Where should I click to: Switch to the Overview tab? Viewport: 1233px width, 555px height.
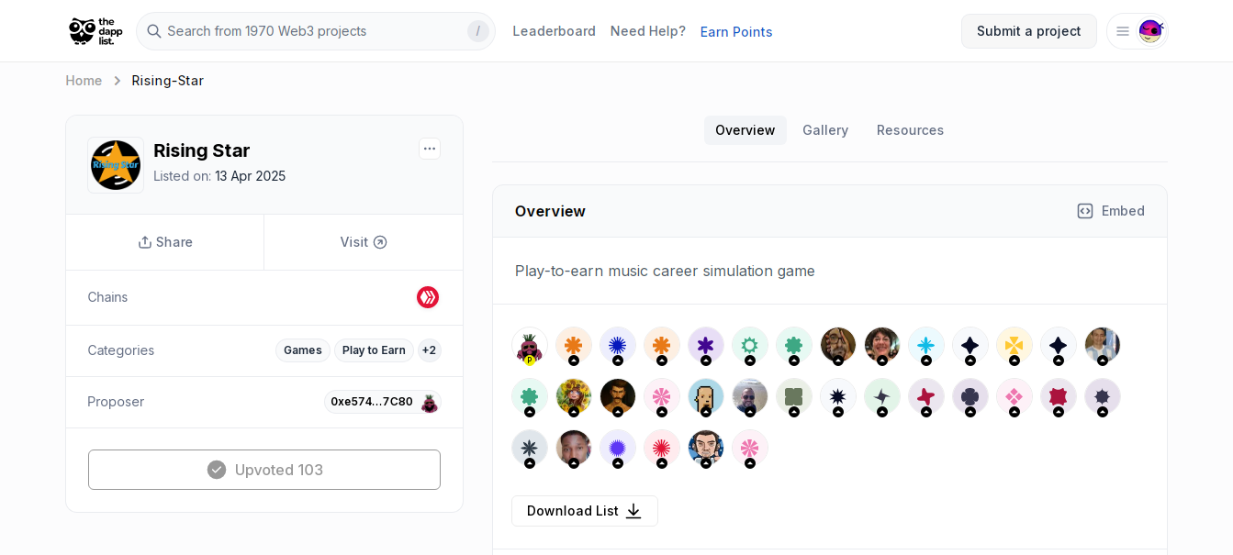click(x=745, y=130)
